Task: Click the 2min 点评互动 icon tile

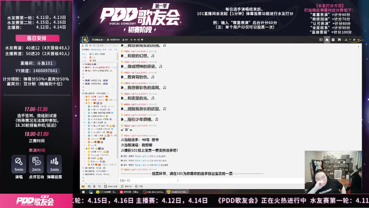Action: point(36,164)
